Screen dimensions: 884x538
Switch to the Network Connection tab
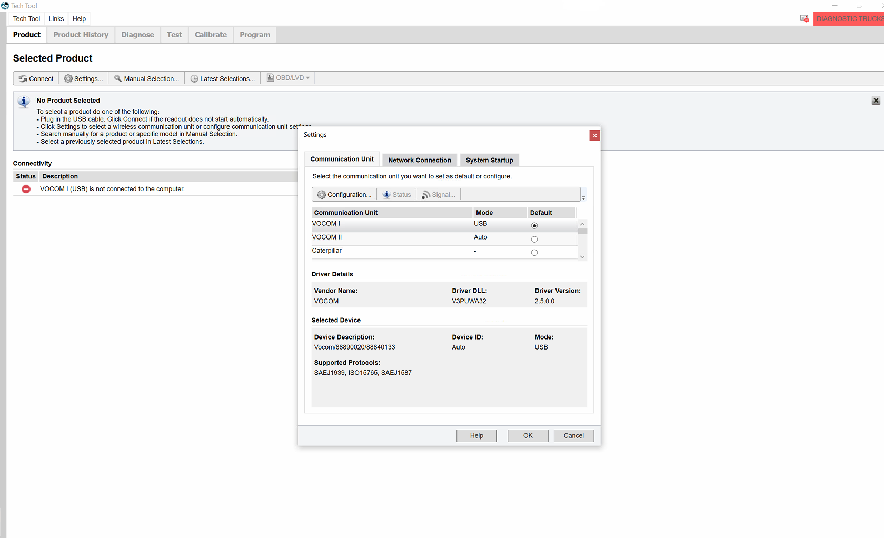coord(419,160)
